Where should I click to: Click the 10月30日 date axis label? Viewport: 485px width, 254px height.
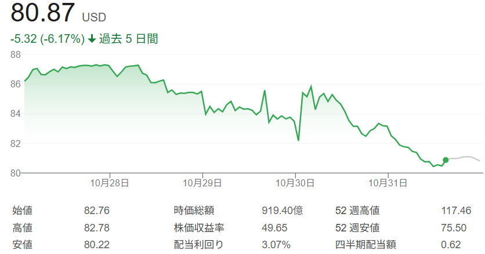pyautogui.click(x=295, y=183)
